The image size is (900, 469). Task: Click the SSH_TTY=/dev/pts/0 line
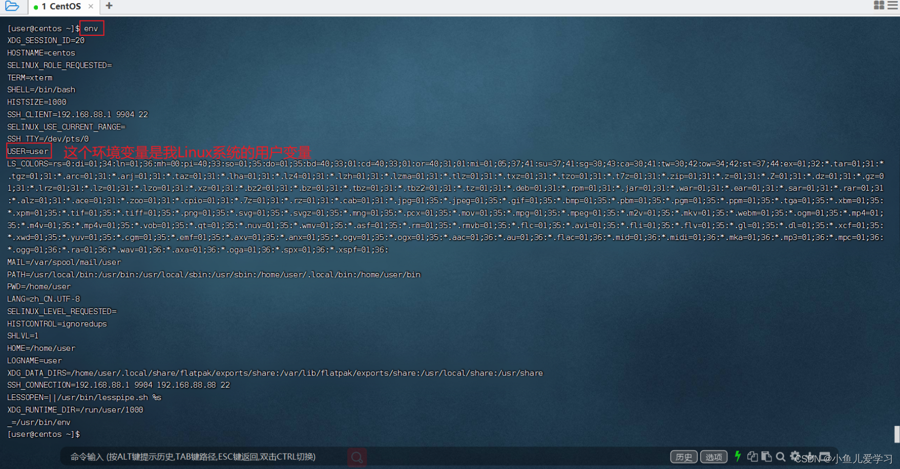[48, 139]
